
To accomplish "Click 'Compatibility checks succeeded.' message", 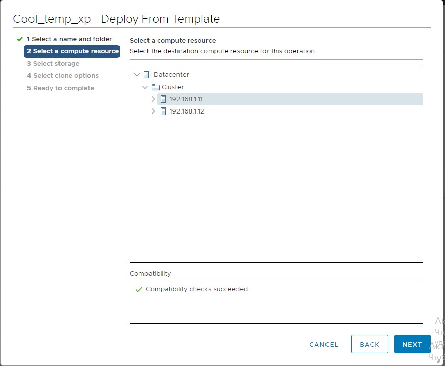I will [x=197, y=289].
